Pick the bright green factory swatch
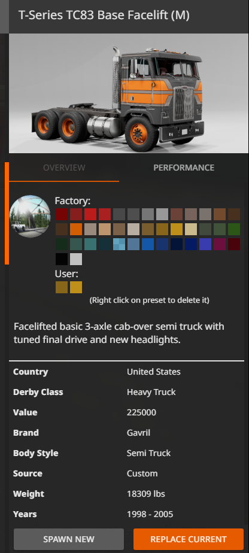 tap(234, 229)
